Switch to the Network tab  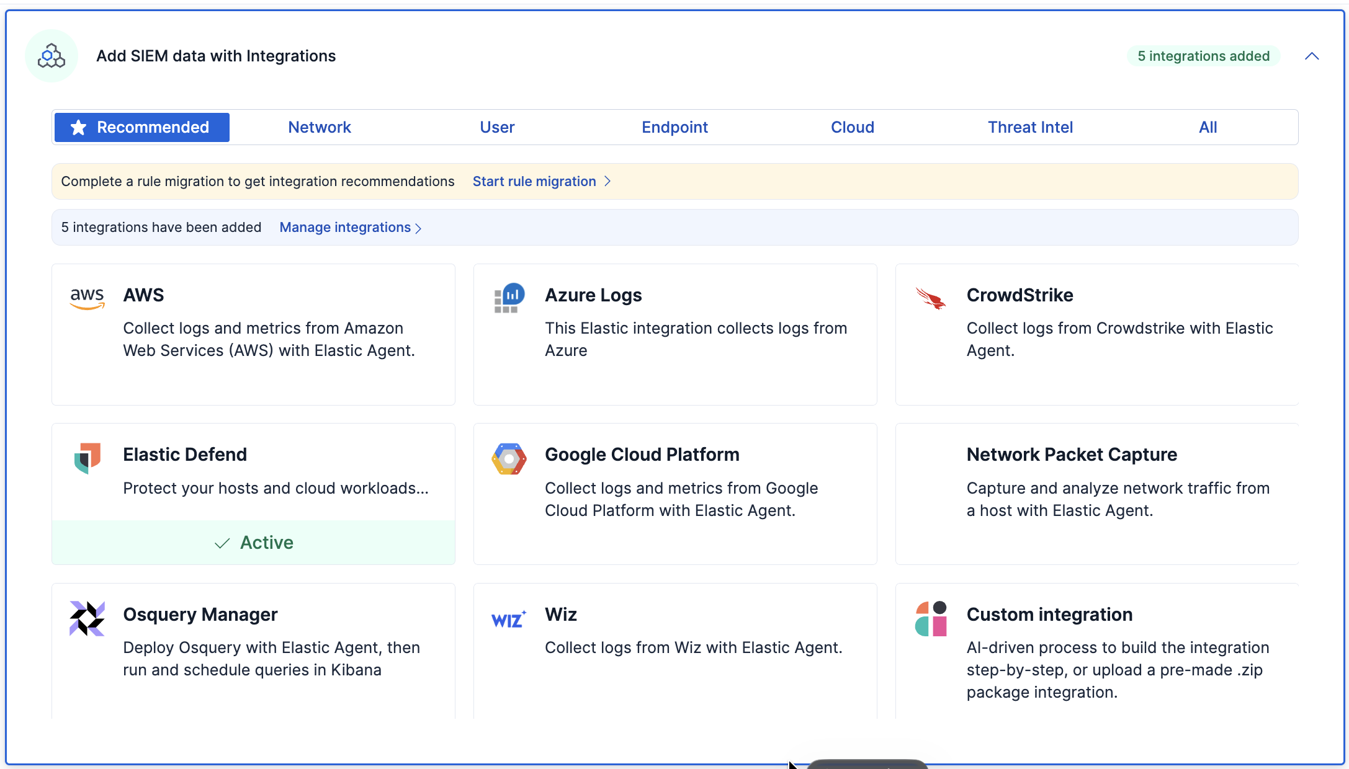[320, 127]
